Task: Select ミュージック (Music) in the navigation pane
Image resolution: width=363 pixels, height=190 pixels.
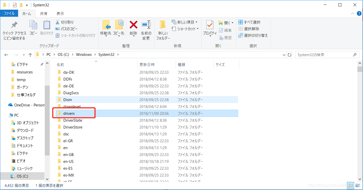Action: pyautogui.click(x=22, y=168)
